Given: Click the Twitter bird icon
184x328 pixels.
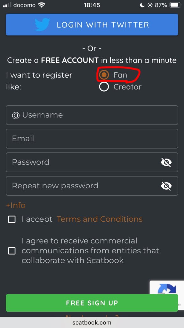Looking at the screenshot, I should pos(42,24).
